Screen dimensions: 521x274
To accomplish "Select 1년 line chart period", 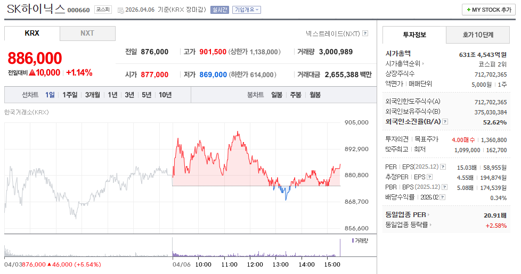I will pos(112,95).
